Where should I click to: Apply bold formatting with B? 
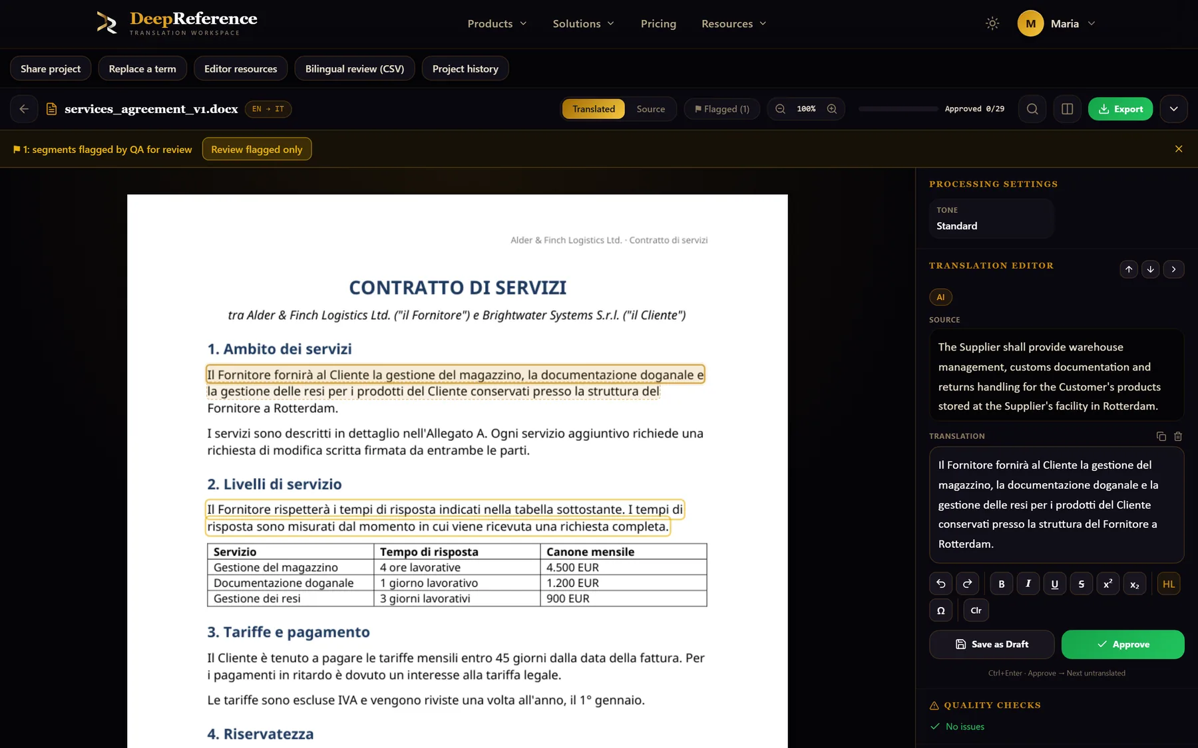point(1002,584)
